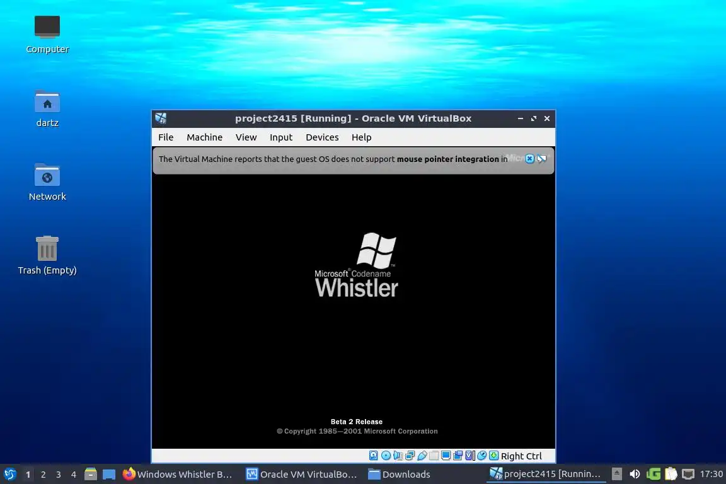Open the volume control tray icon
This screenshot has width=726, height=484.
(x=635, y=474)
